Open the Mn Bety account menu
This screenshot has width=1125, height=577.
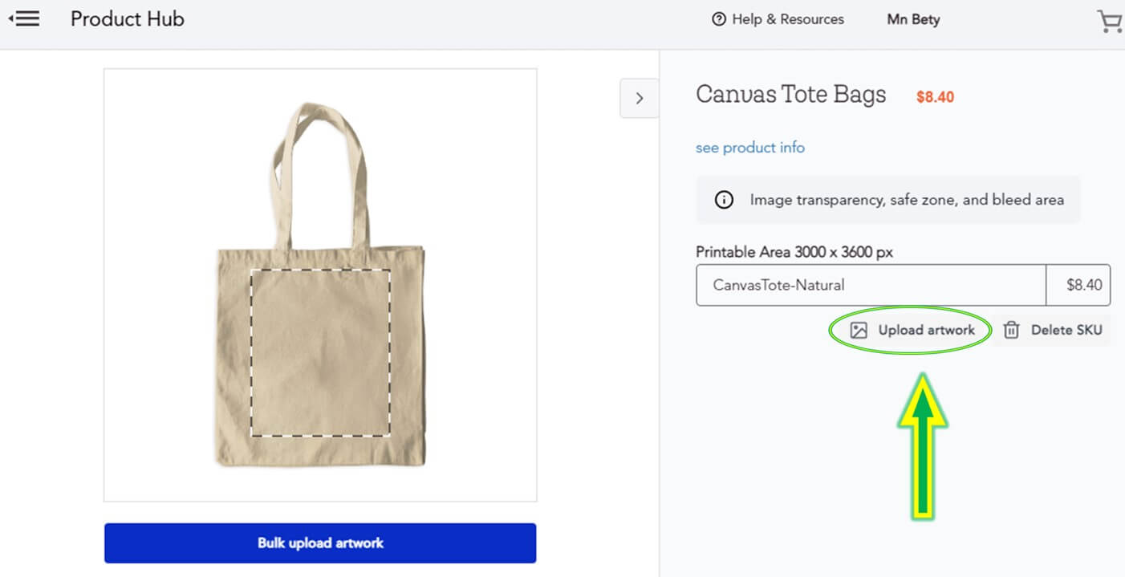(913, 19)
